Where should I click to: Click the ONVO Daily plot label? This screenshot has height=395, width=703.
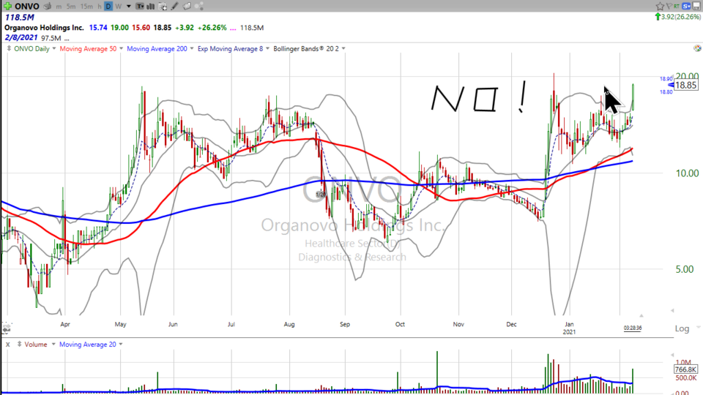31,49
